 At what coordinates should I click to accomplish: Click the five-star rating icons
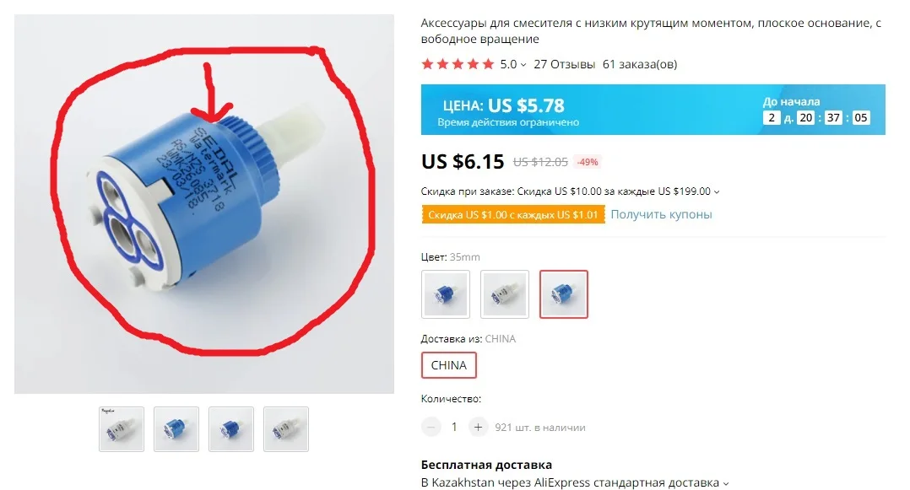click(458, 64)
